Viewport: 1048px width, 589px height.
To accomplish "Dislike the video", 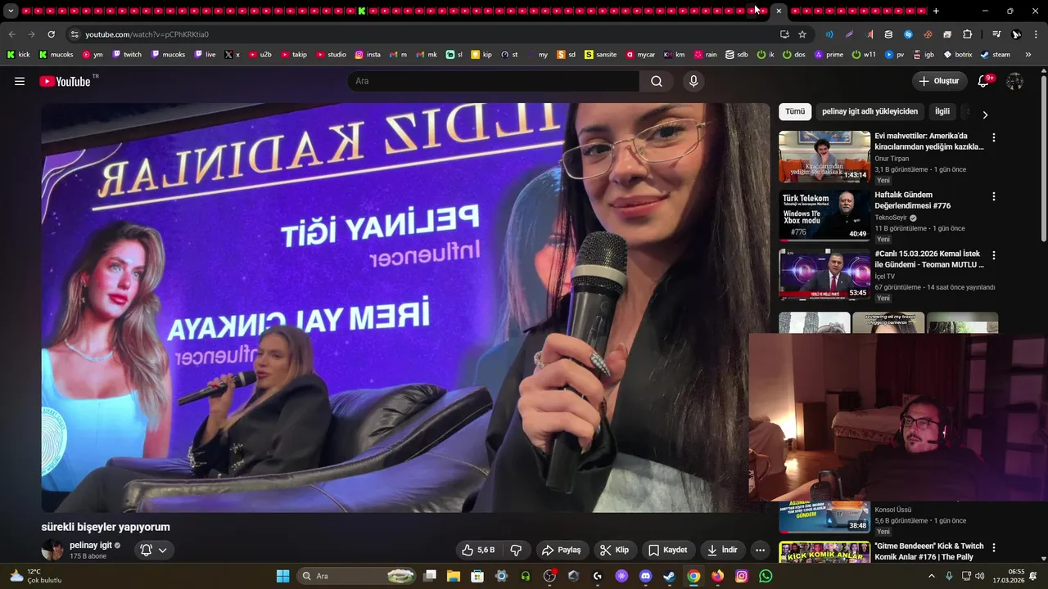I will (516, 550).
